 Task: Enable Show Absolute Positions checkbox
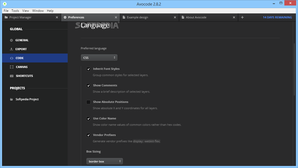(x=88, y=102)
